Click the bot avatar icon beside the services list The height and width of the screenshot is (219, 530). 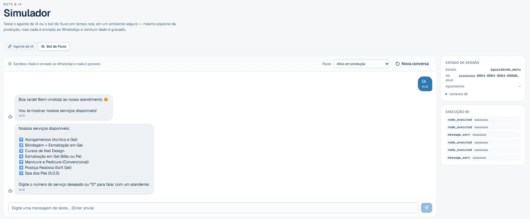click(10, 191)
